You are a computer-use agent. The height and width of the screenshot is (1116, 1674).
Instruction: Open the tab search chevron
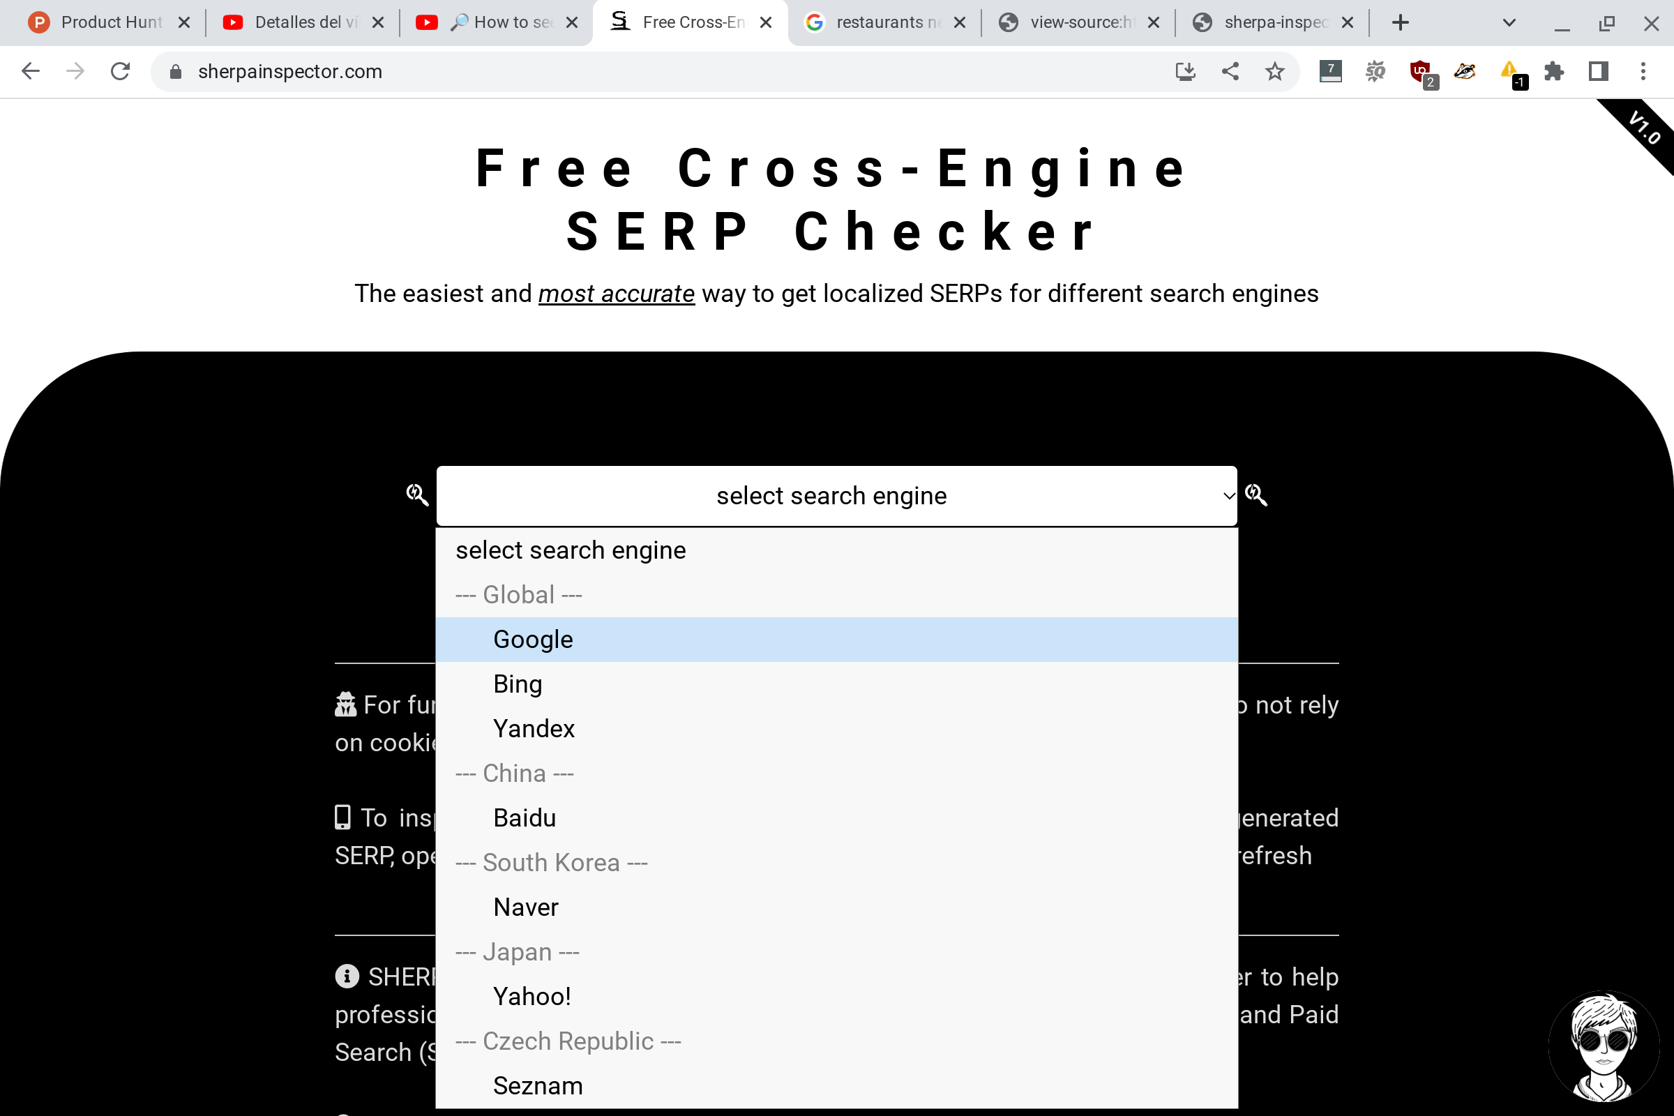(x=1509, y=23)
